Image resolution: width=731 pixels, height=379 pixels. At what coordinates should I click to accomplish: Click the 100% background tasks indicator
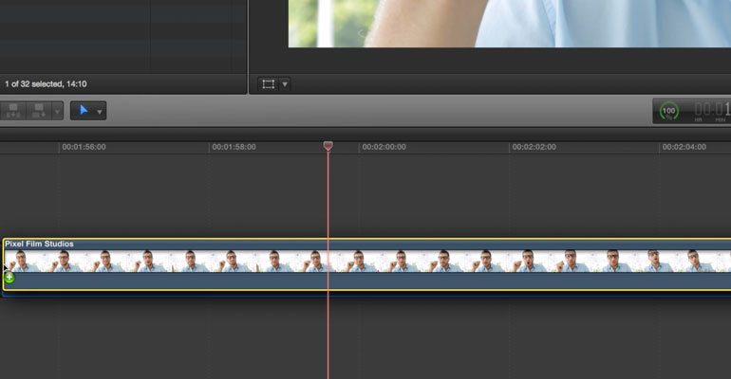tap(668, 111)
